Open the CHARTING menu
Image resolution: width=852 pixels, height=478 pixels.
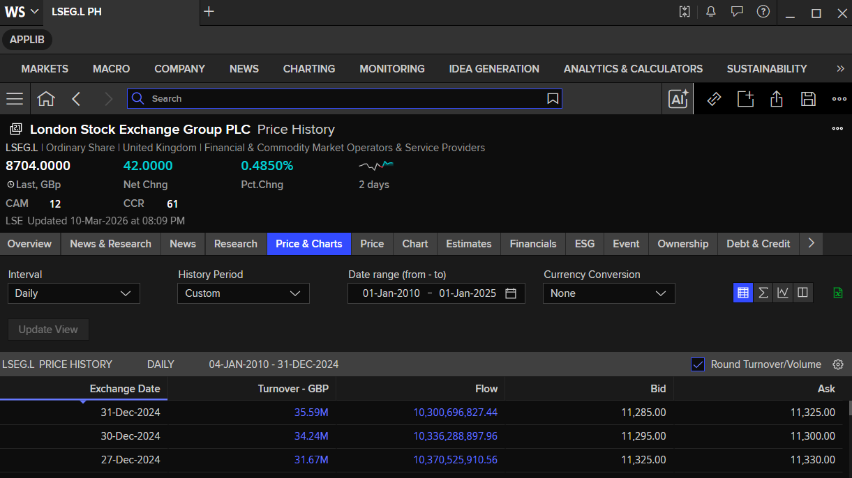coord(309,69)
